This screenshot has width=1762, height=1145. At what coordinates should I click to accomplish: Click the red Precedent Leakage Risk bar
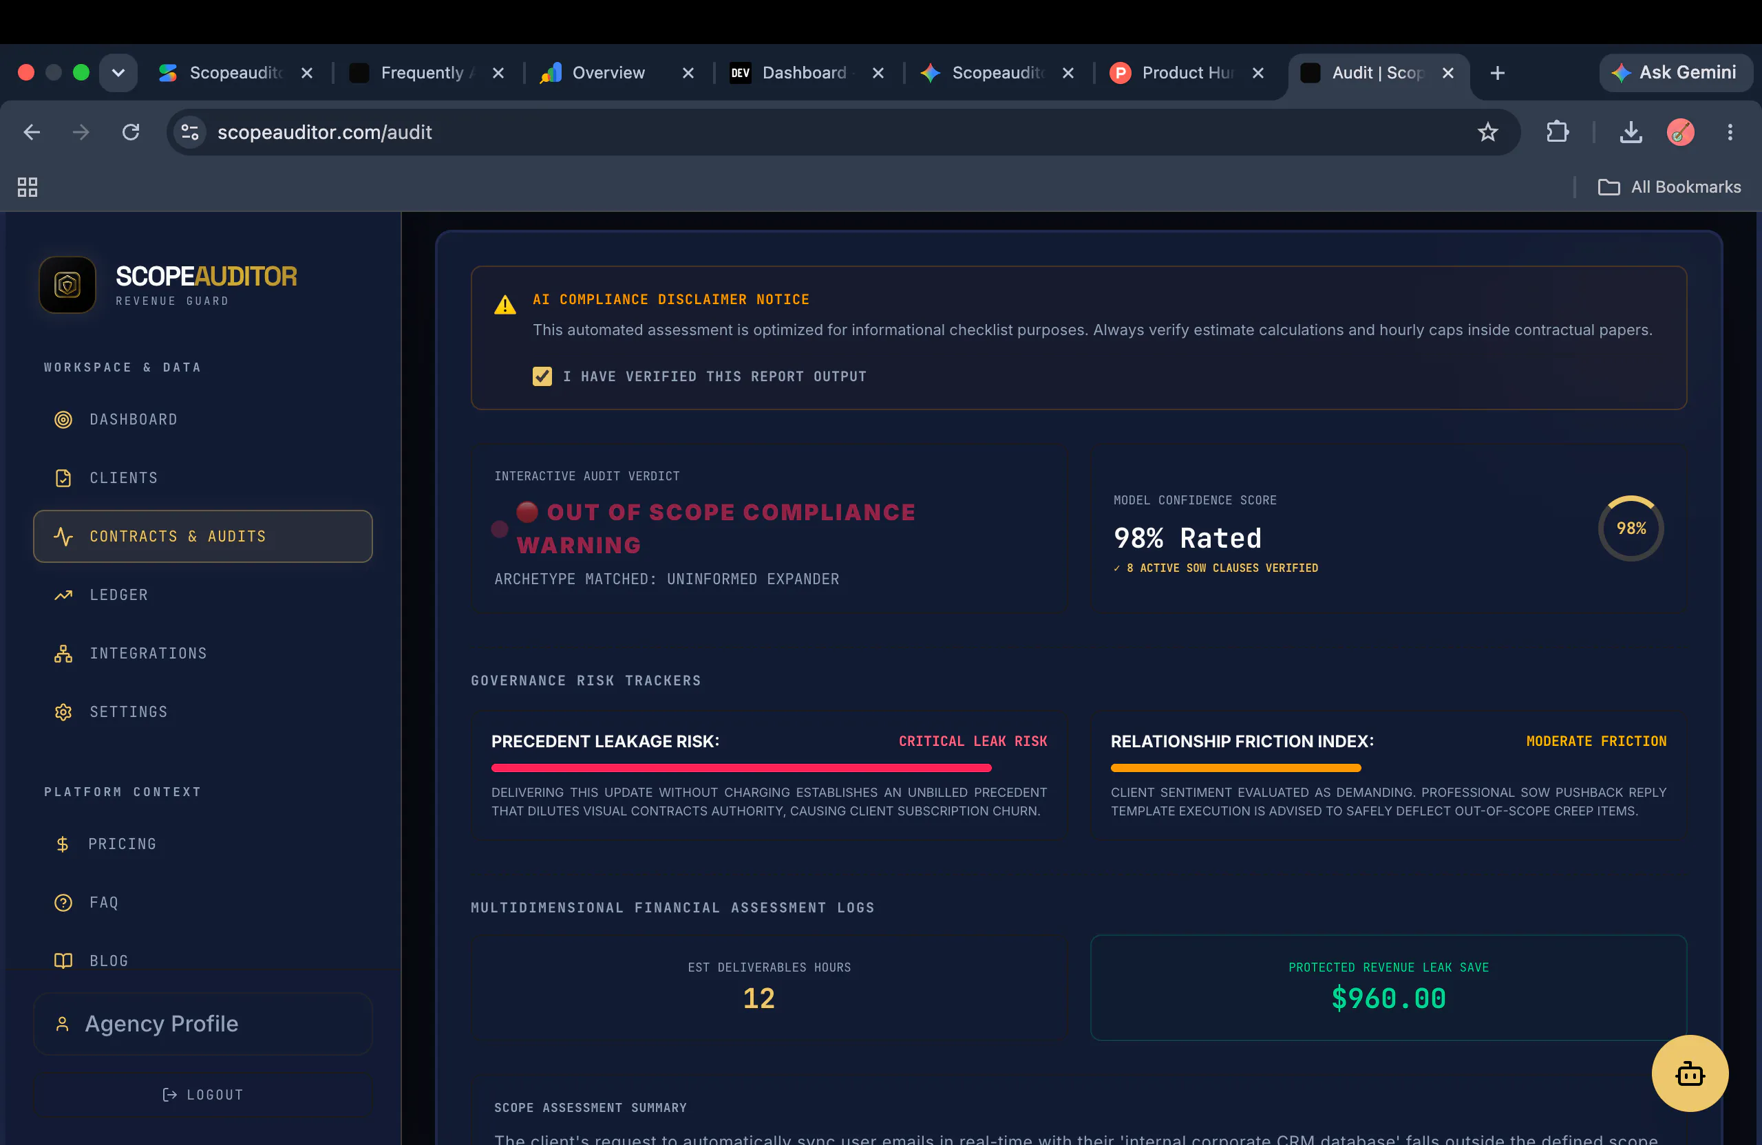[x=741, y=769]
